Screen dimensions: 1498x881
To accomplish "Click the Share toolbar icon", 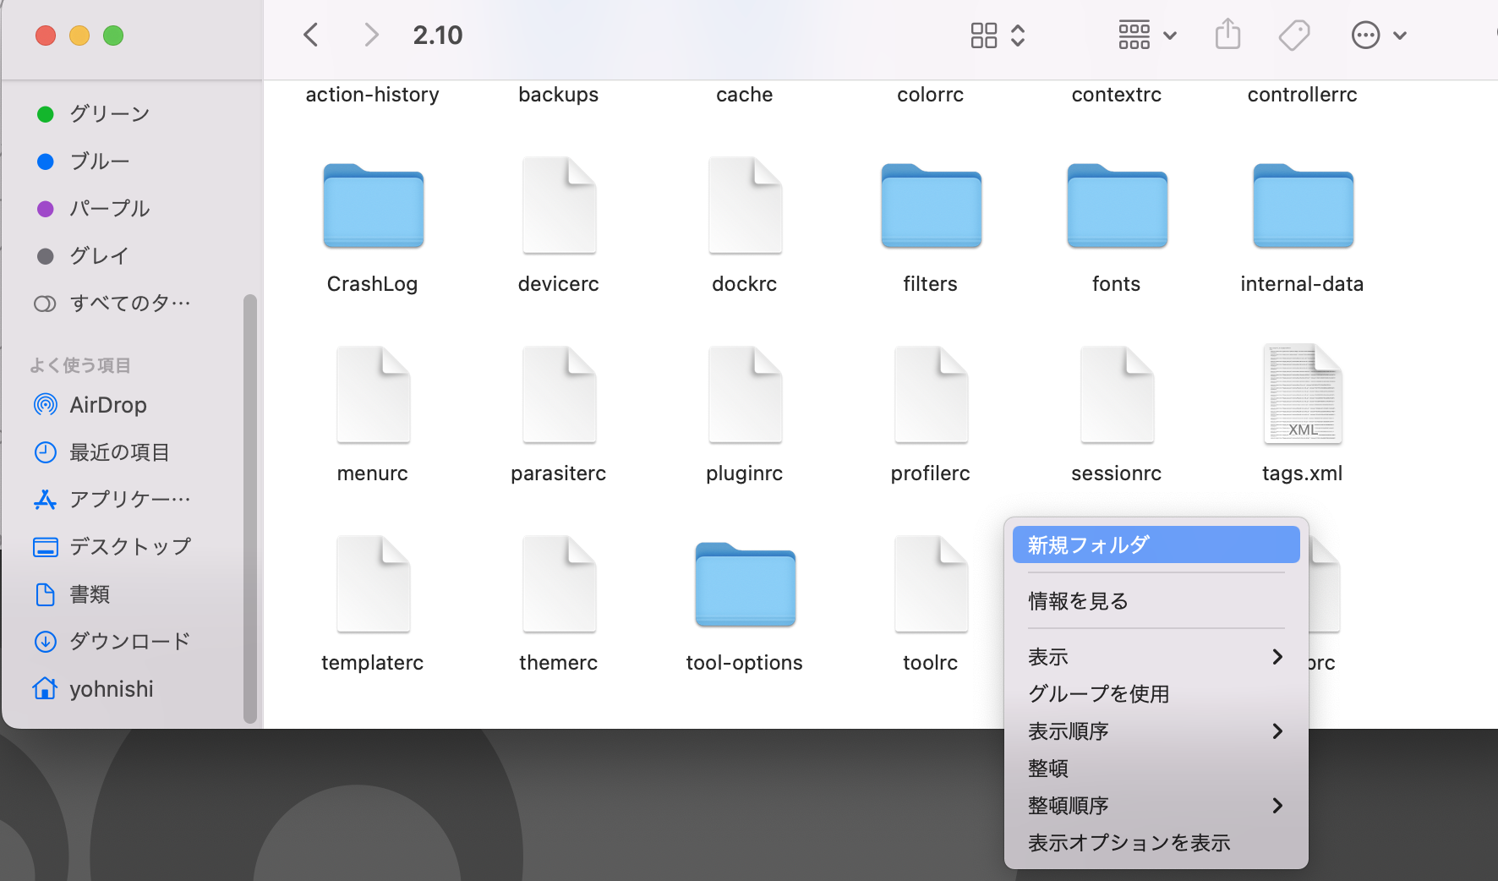I will click(x=1227, y=35).
